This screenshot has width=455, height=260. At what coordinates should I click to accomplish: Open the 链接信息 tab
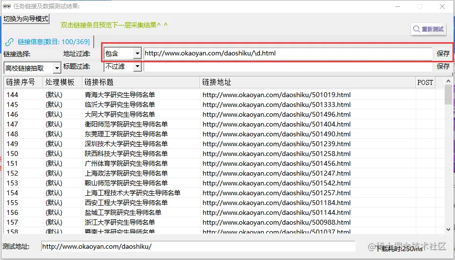tap(49, 42)
